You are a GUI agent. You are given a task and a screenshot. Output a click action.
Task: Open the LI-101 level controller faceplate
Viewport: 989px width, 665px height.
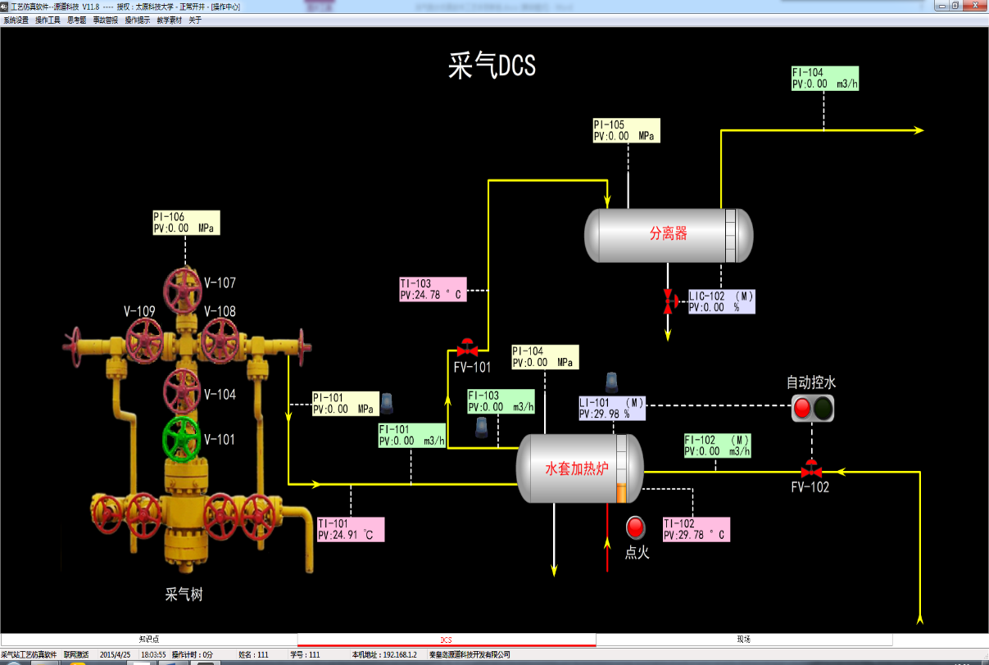(611, 408)
